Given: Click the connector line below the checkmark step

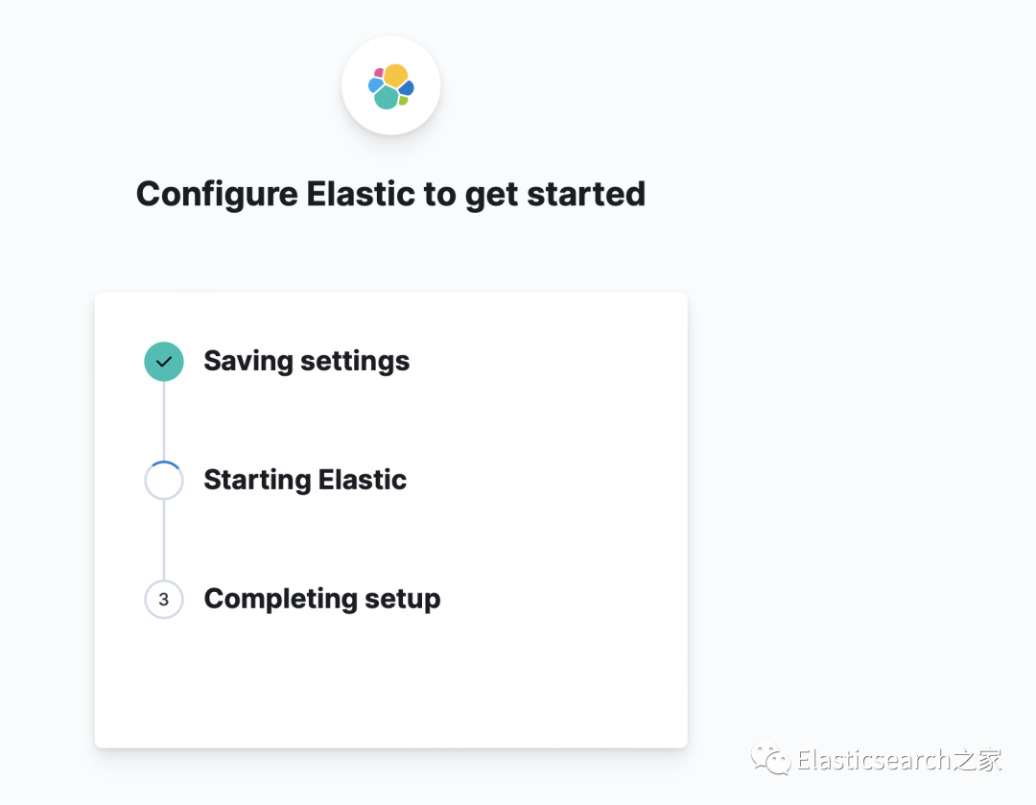Looking at the screenshot, I should [164, 420].
